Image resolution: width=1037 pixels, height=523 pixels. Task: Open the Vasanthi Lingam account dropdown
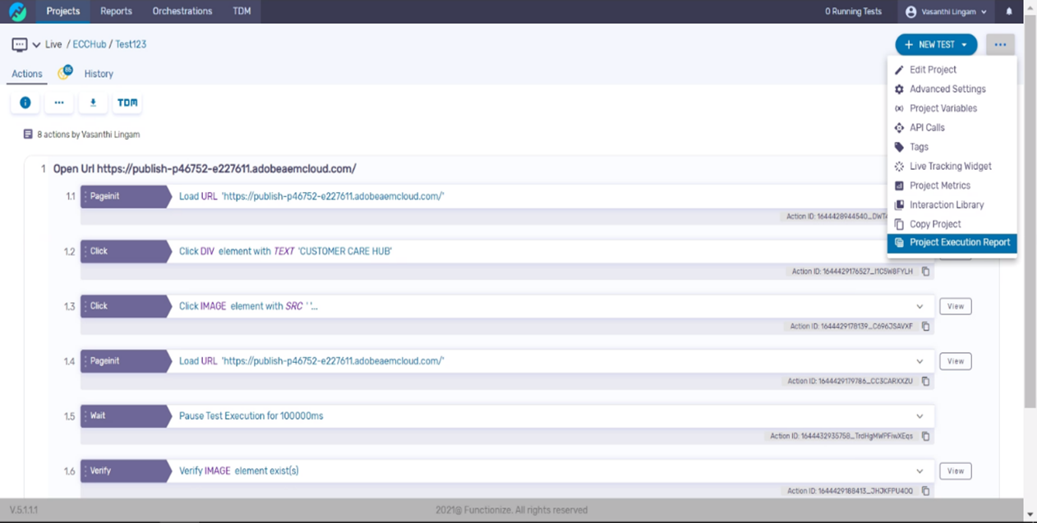pyautogui.click(x=947, y=11)
